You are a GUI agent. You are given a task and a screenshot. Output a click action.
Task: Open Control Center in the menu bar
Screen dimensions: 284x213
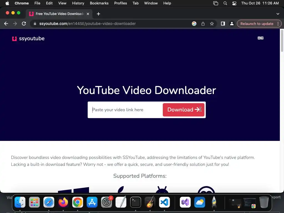click(234, 3)
